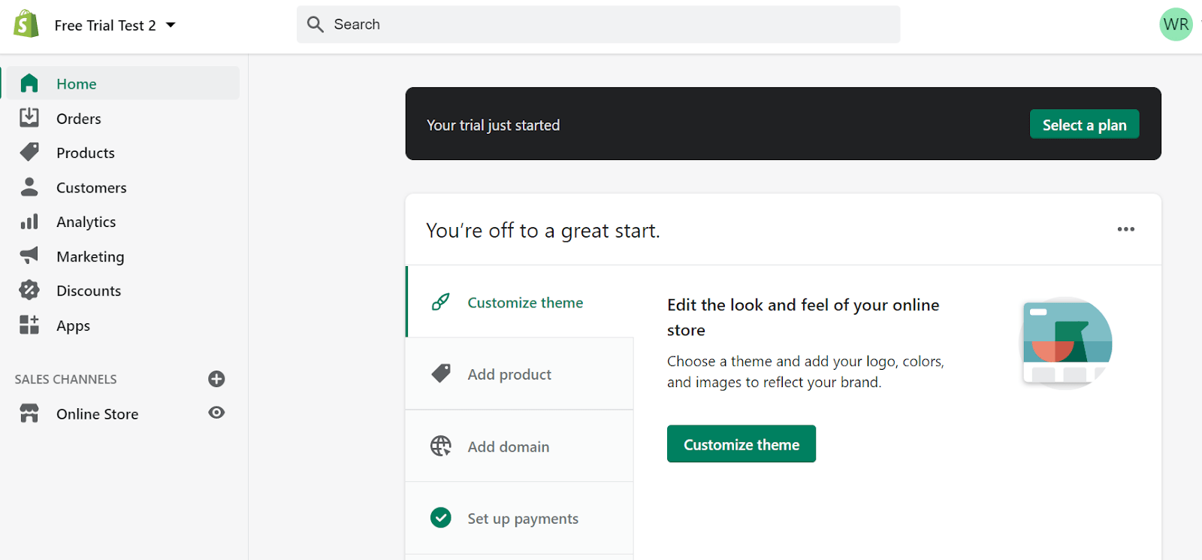Click the Discounts badge icon
The image size is (1202, 560).
[29, 290]
